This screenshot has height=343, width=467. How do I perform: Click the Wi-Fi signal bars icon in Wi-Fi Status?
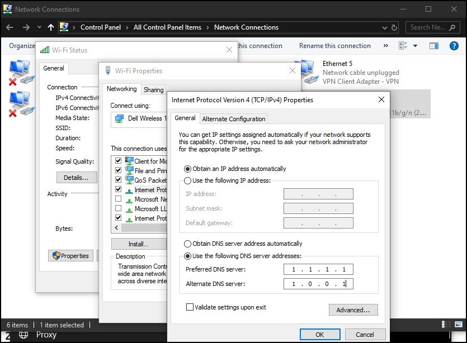pyautogui.click(x=45, y=50)
